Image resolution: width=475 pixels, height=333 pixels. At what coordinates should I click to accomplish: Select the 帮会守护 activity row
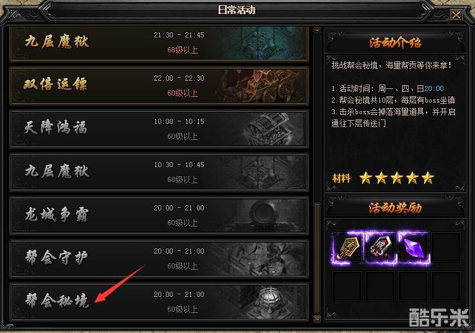159,259
